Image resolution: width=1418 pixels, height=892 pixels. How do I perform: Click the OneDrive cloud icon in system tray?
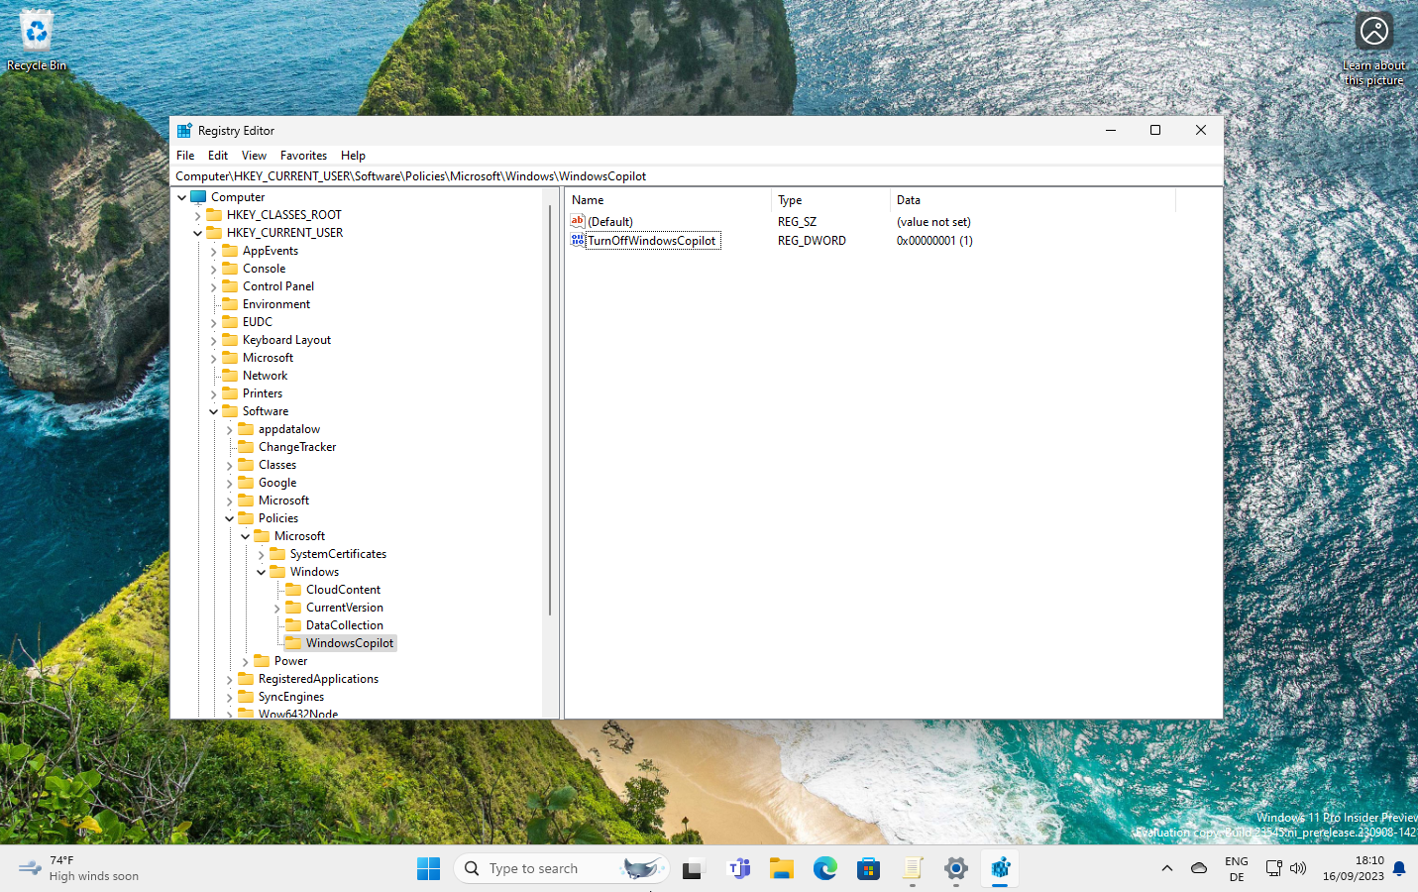1198,867
